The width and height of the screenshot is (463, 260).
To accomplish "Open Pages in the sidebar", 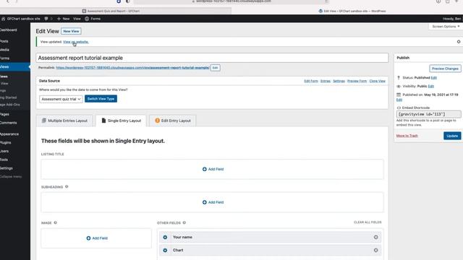I will (4, 114).
